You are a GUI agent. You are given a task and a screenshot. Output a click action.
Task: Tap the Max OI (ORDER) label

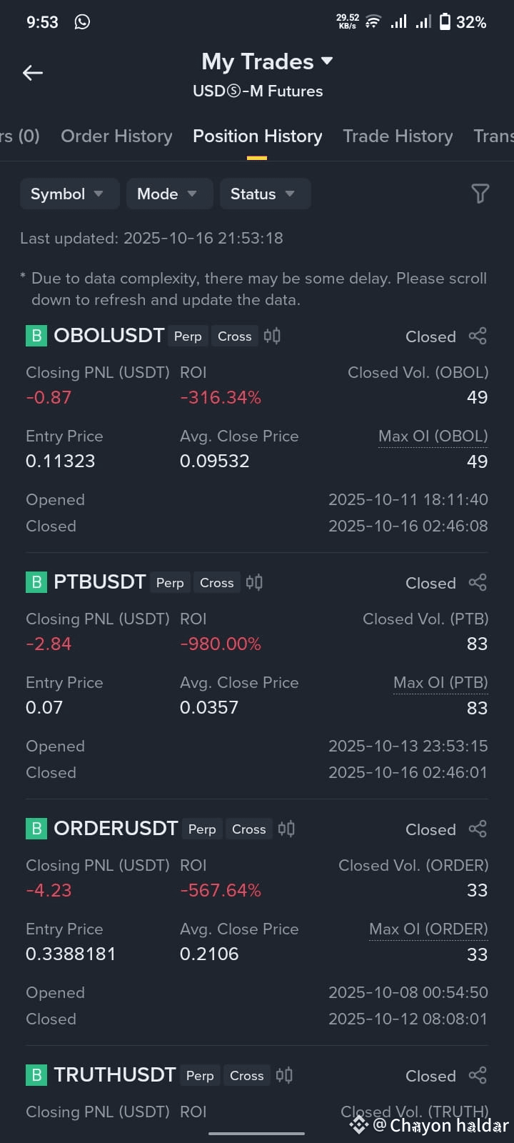pyautogui.click(x=428, y=929)
